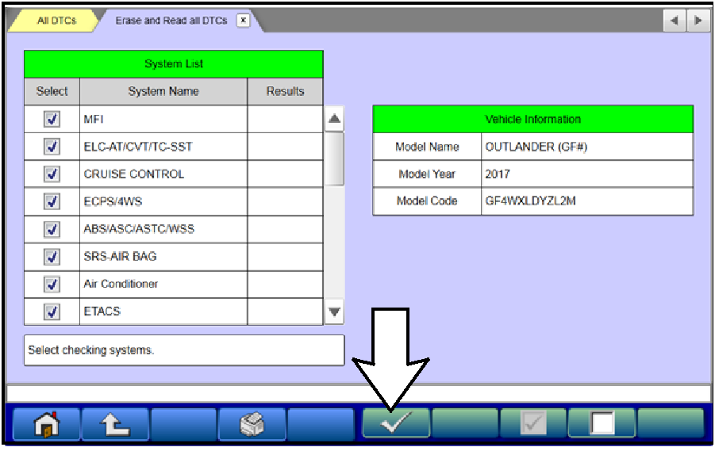
Task: Uncheck the MFI system checkbox
Action: (52, 120)
